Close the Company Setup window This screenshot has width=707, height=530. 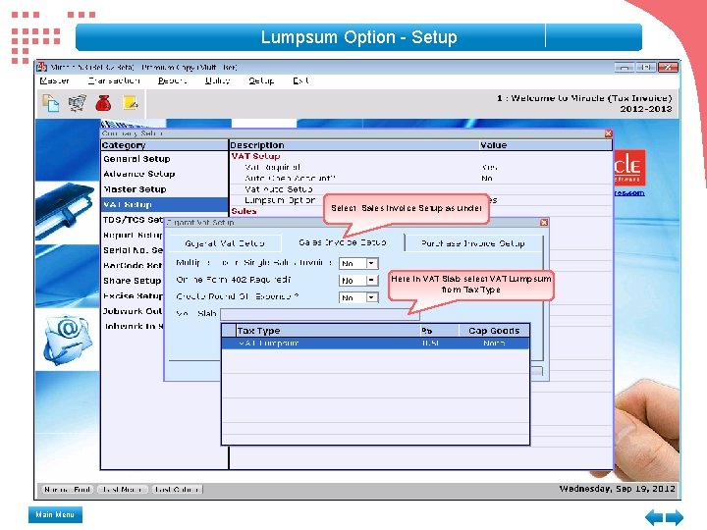pyautogui.click(x=608, y=133)
